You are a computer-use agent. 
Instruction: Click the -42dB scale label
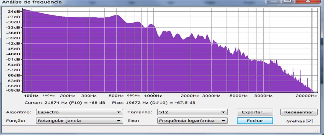click(x=13, y=44)
